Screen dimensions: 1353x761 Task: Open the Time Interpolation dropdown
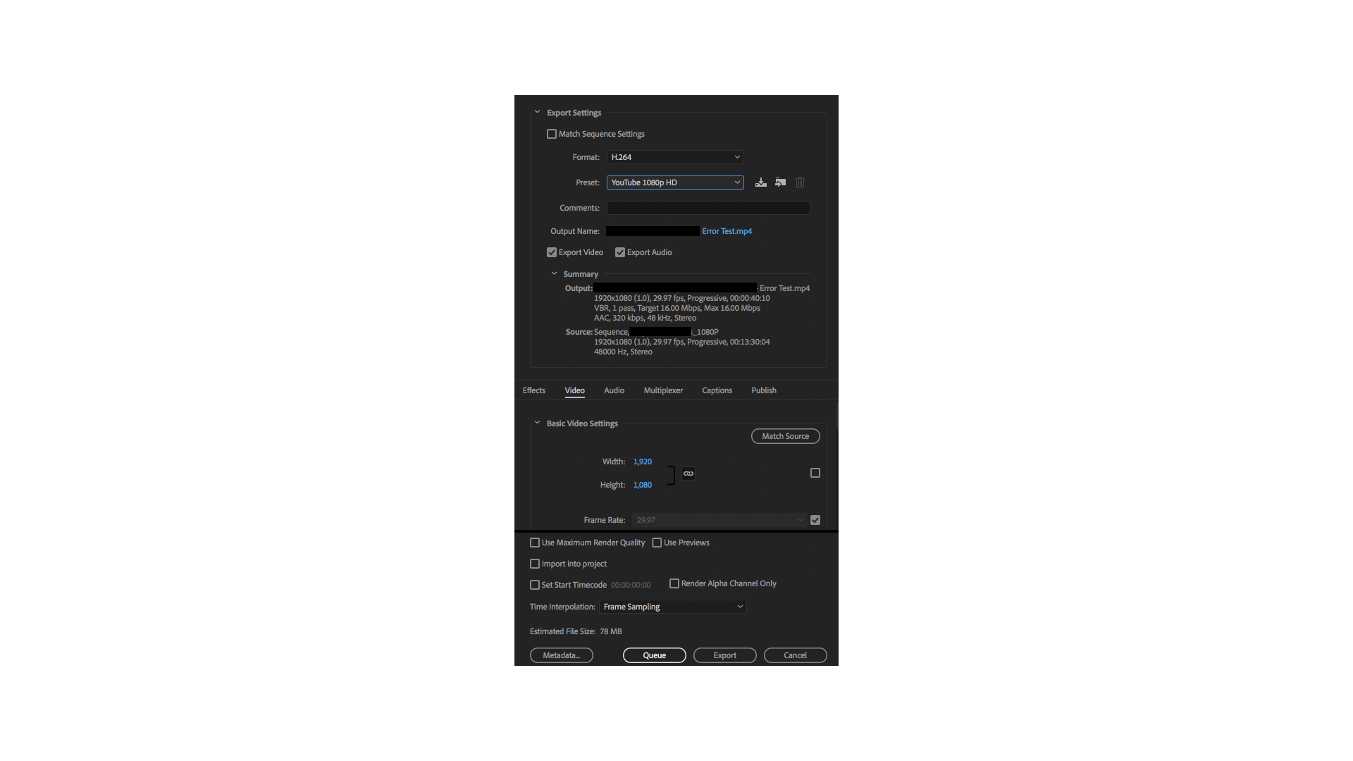click(672, 606)
